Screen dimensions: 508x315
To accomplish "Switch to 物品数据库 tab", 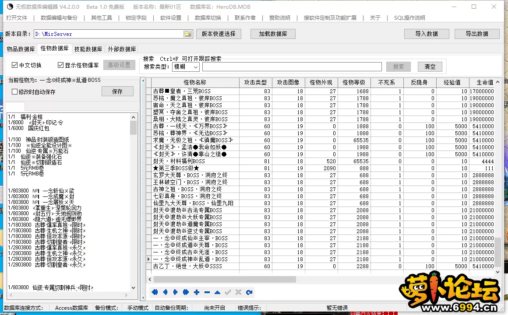I will click(21, 49).
